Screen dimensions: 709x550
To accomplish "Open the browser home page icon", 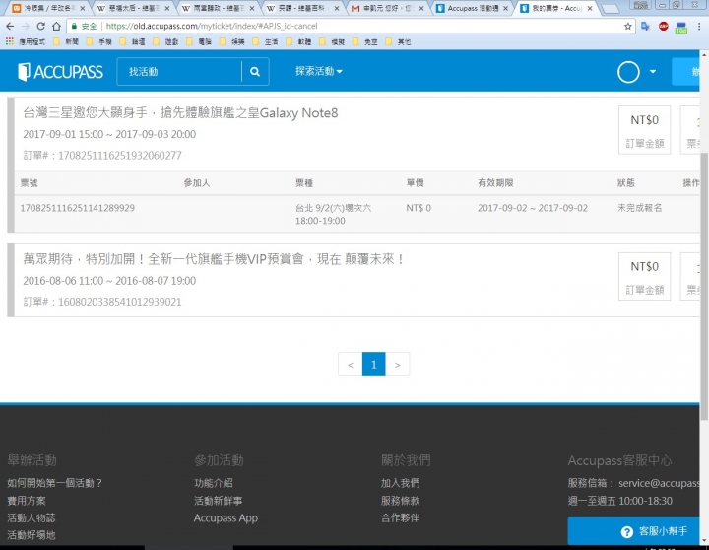I will point(56,26).
